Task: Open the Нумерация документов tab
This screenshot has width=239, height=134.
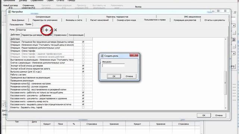Action: 185,20
